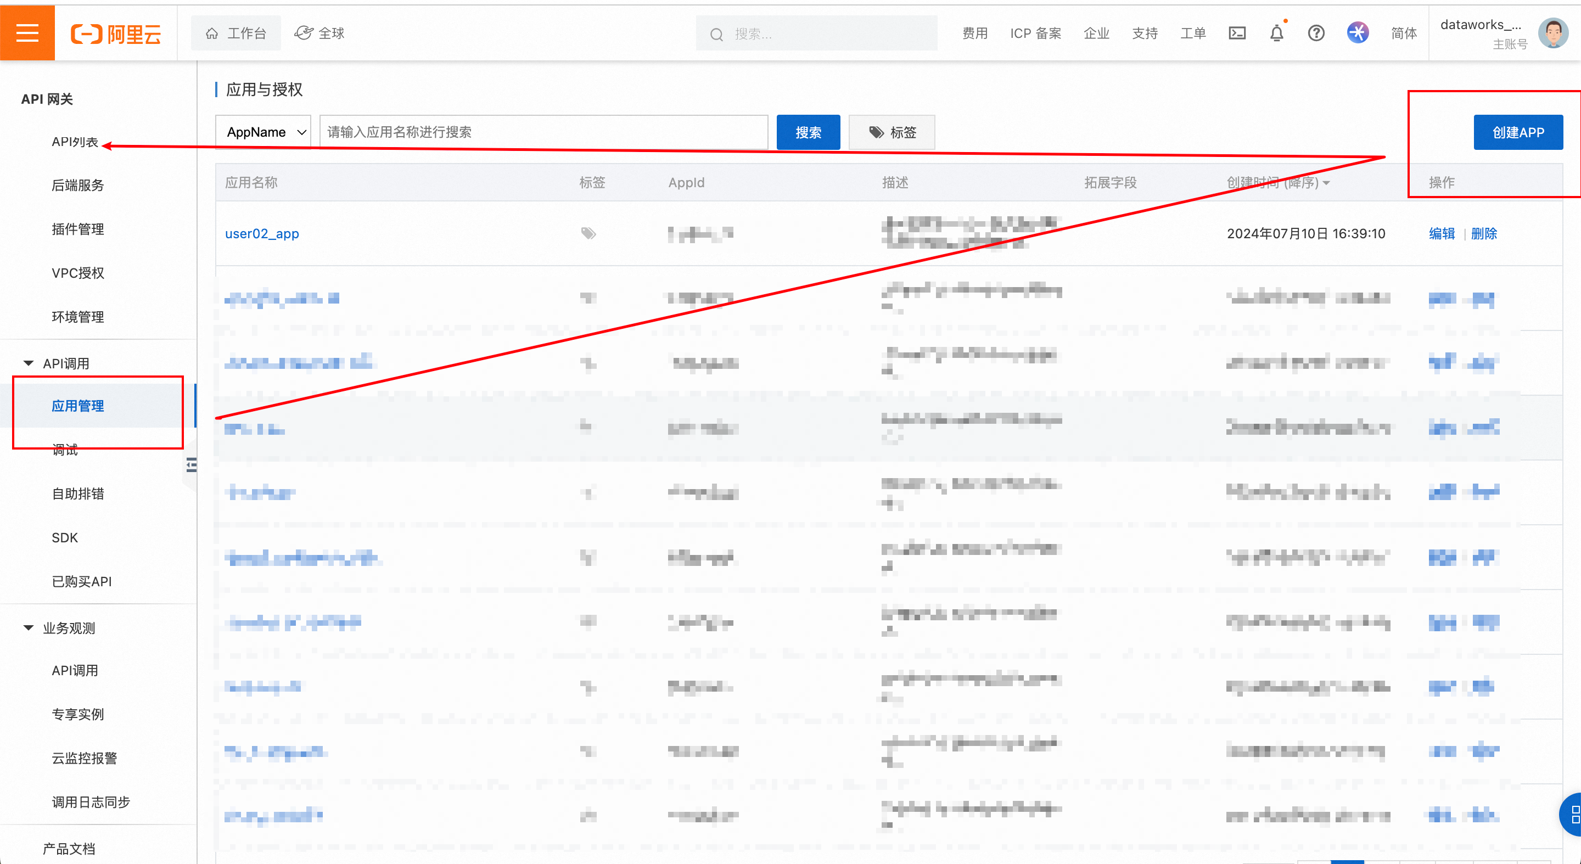The height and width of the screenshot is (864, 1581).
Task: Open the AppName search type dropdown
Action: coord(263,132)
